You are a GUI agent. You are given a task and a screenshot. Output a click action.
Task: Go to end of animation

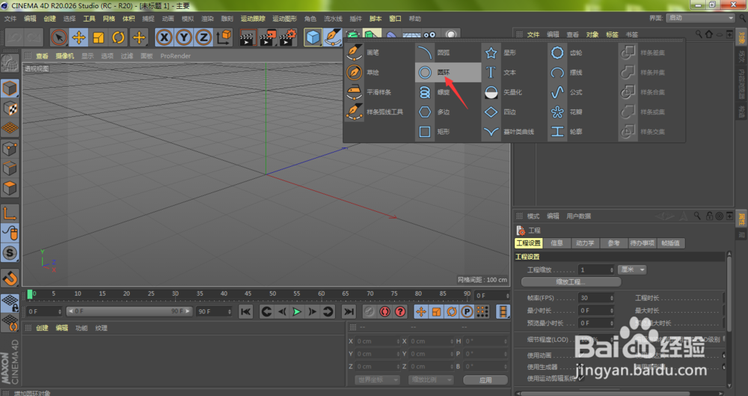(x=349, y=312)
